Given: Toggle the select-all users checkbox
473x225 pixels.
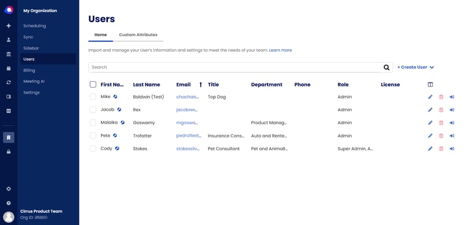Looking at the screenshot, I should 93,85.
